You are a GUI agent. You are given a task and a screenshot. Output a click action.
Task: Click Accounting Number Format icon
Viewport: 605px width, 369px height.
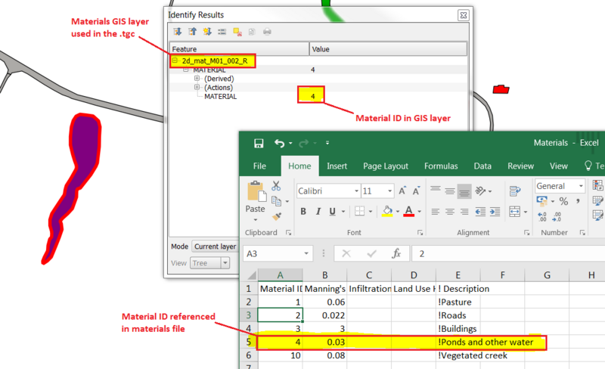coord(542,200)
